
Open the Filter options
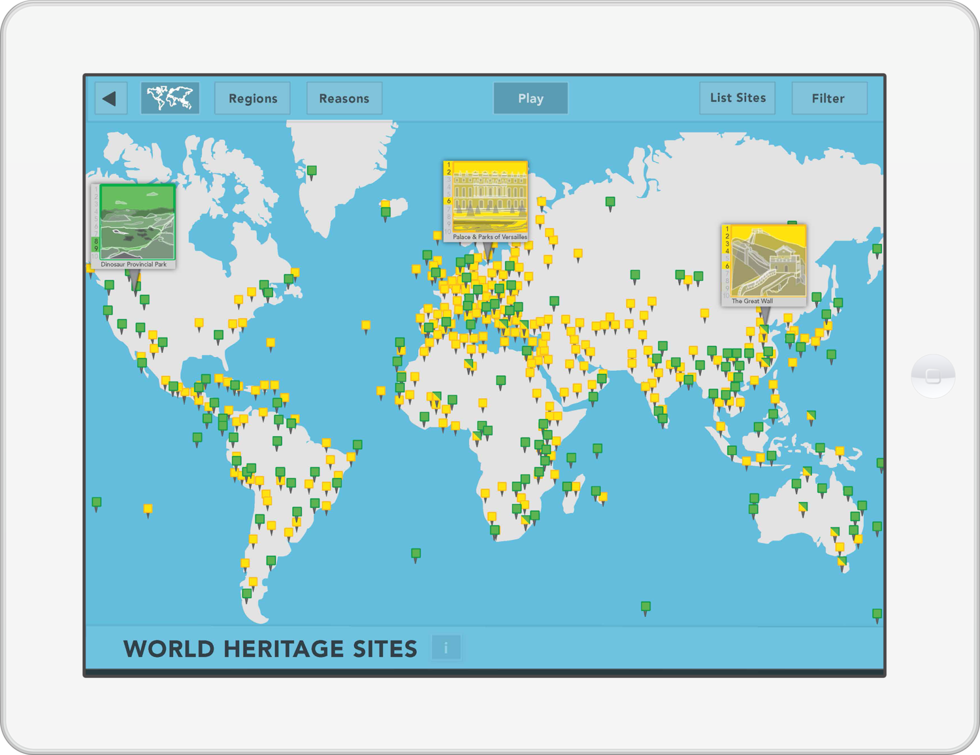[x=829, y=99]
